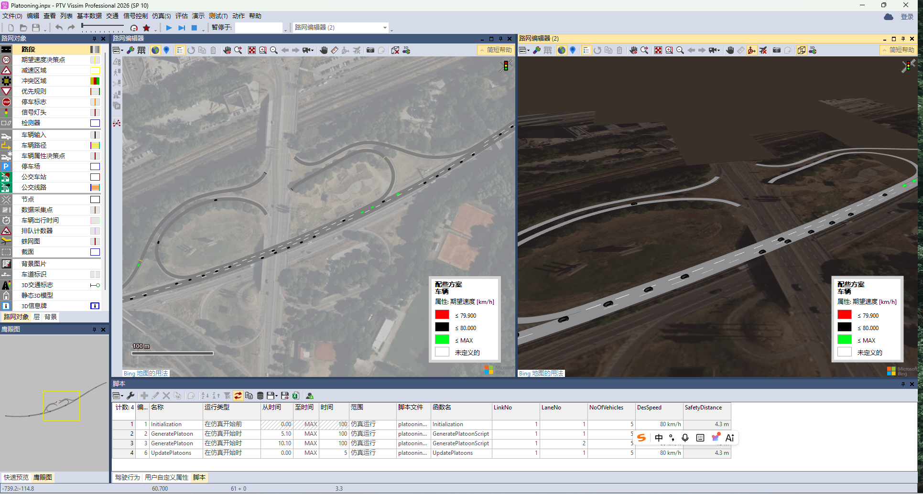923x494 pixels.
Task: Toggle synchronization in scripts list toolbar
Action: click(x=238, y=396)
